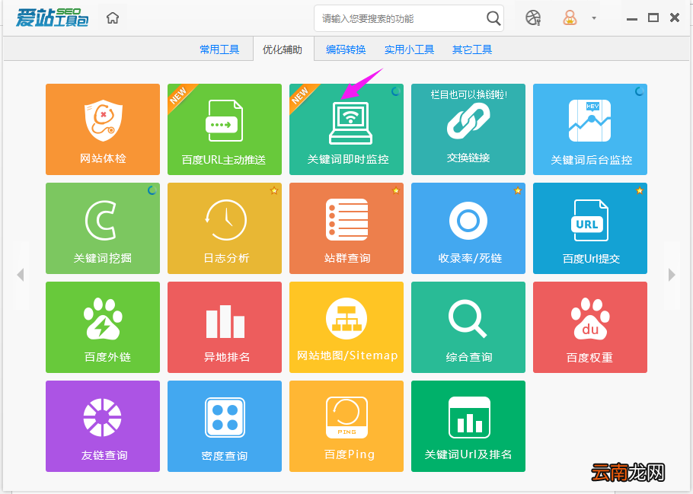Open 关键词后台监控 chart tile

(x=590, y=129)
